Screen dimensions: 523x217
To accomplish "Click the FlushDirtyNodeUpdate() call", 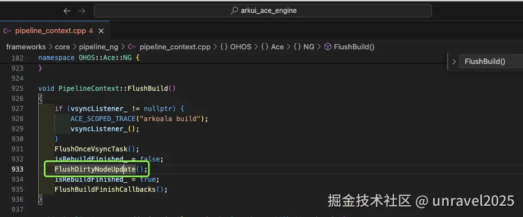I will (x=101, y=169).
